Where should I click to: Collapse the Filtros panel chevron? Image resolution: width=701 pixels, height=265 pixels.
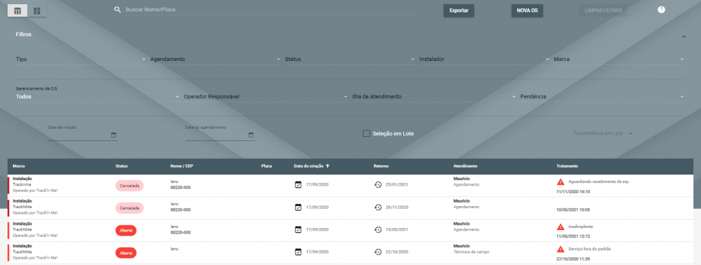coord(684,37)
